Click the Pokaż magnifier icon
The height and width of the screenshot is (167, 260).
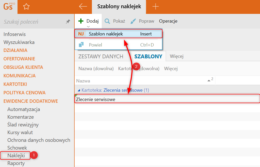[x=108, y=21]
